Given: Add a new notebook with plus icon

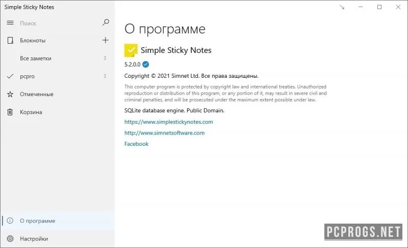Looking at the screenshot, I should (x=106, y=40).
